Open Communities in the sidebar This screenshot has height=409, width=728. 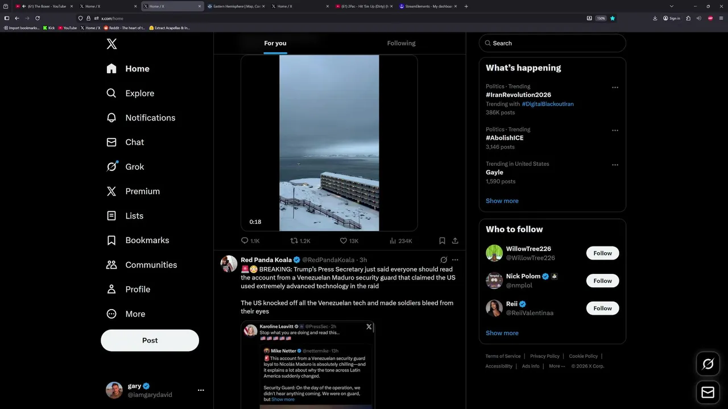[x=142, y=265]
